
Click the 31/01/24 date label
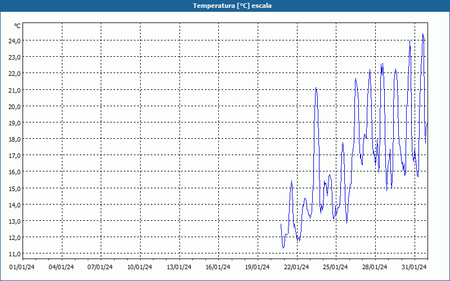(414, 267)
